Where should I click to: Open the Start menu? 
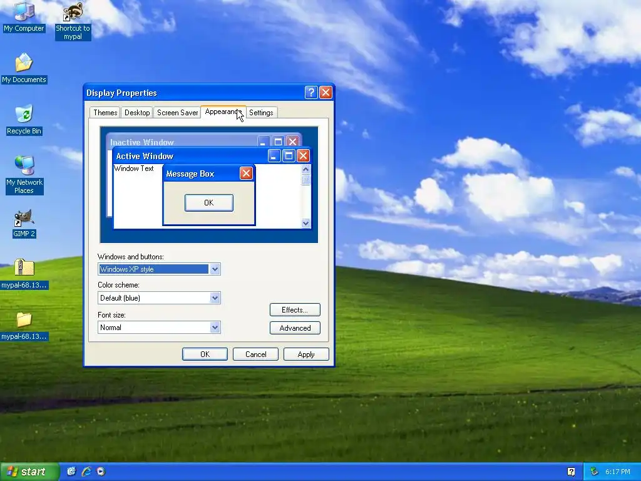point(29,472)
